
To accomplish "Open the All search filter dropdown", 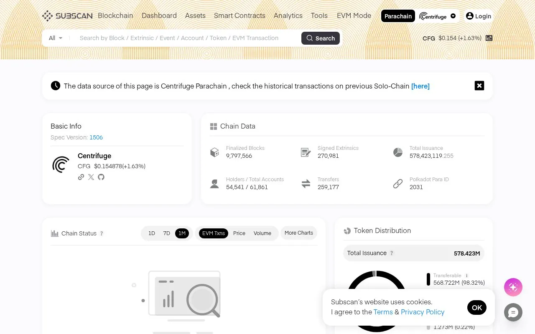I will pyautogui.click(x=56, y=38).
